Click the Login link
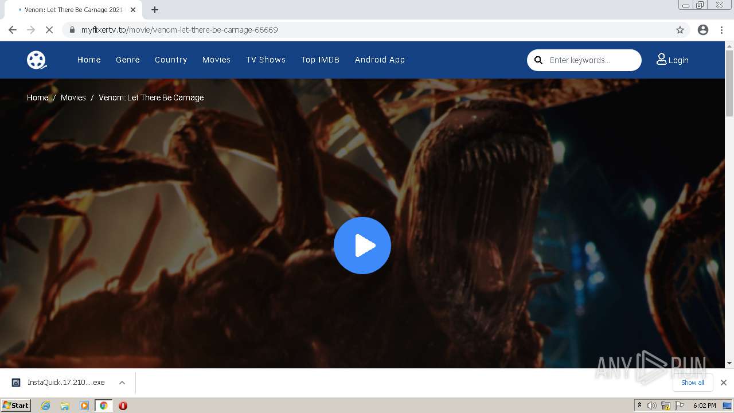This screenshot has height=413, width=734. (672, 60)
